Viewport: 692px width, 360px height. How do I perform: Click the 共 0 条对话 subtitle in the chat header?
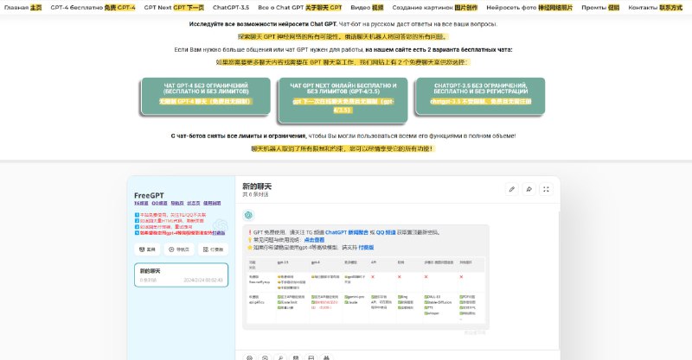click(255, 194)
